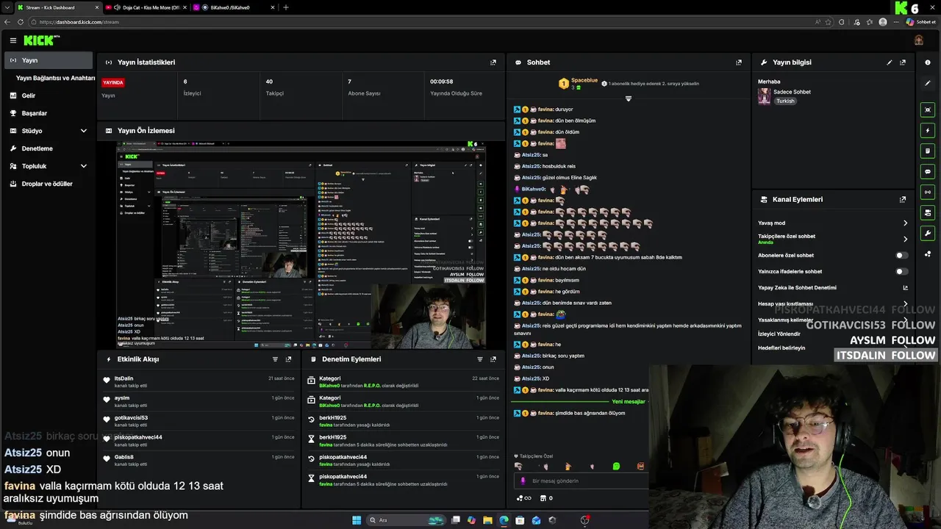
Task: Open profile avatar in top right corner
Action: (x=918, y=40)
